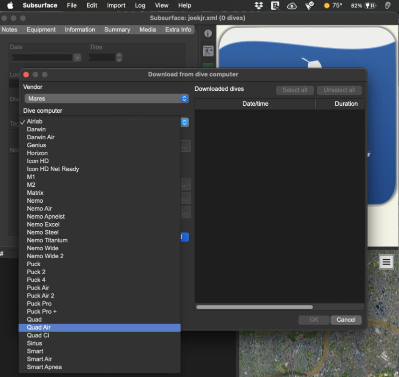The height and width of the screenshot is (377, 399).
Task: Open the Edit menu
Action: click(x=92, y=5)
